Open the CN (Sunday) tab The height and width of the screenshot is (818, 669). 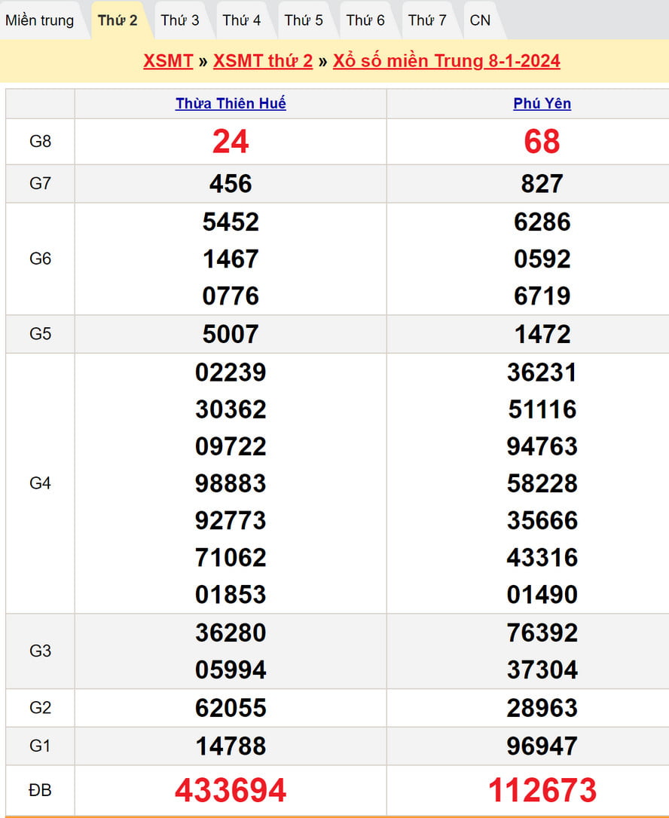point(480,20)
